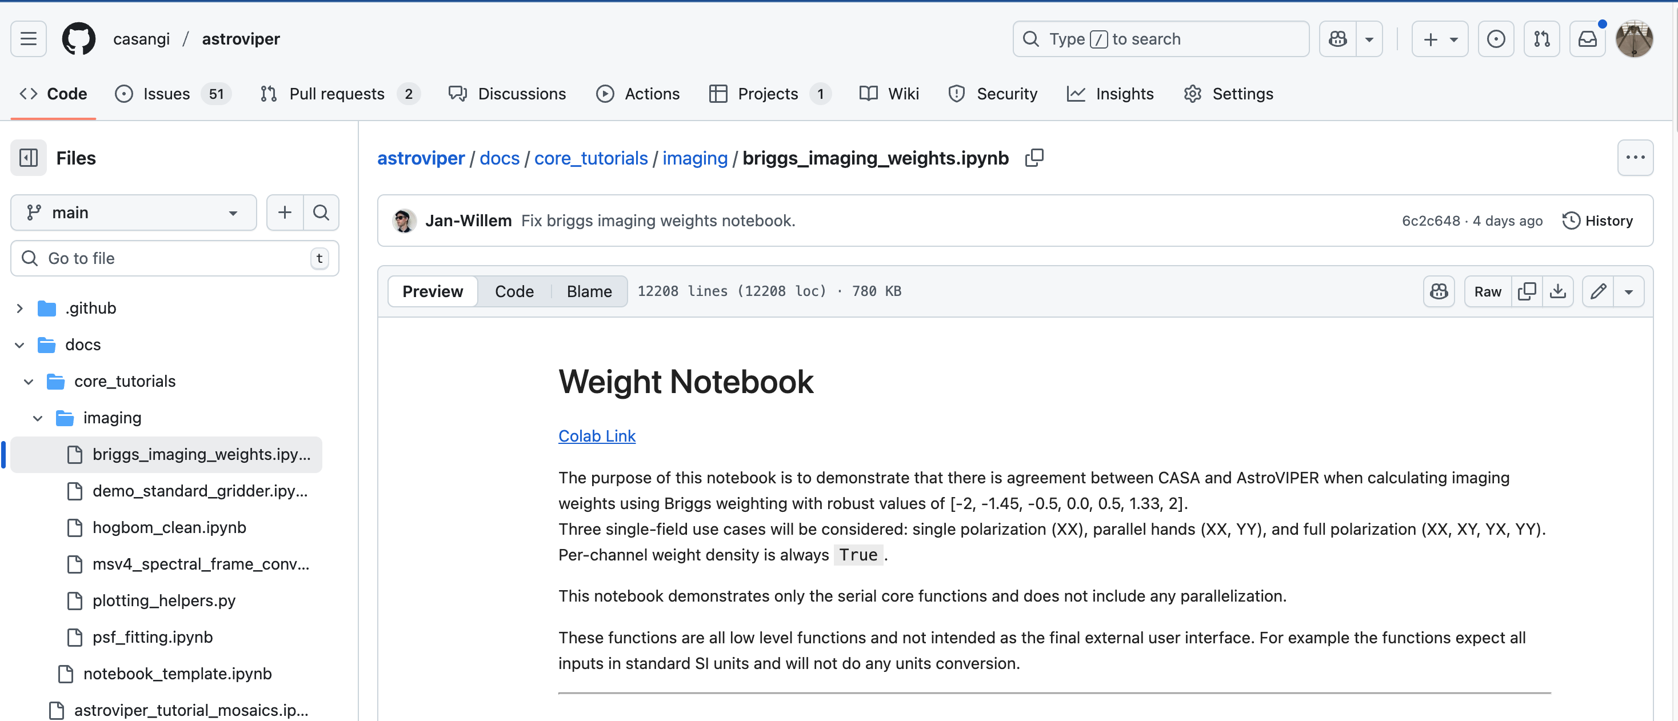Open the Projects tab
Image resolution: width=1678 pixels, height=721 pixels.
tap(769, 94)
